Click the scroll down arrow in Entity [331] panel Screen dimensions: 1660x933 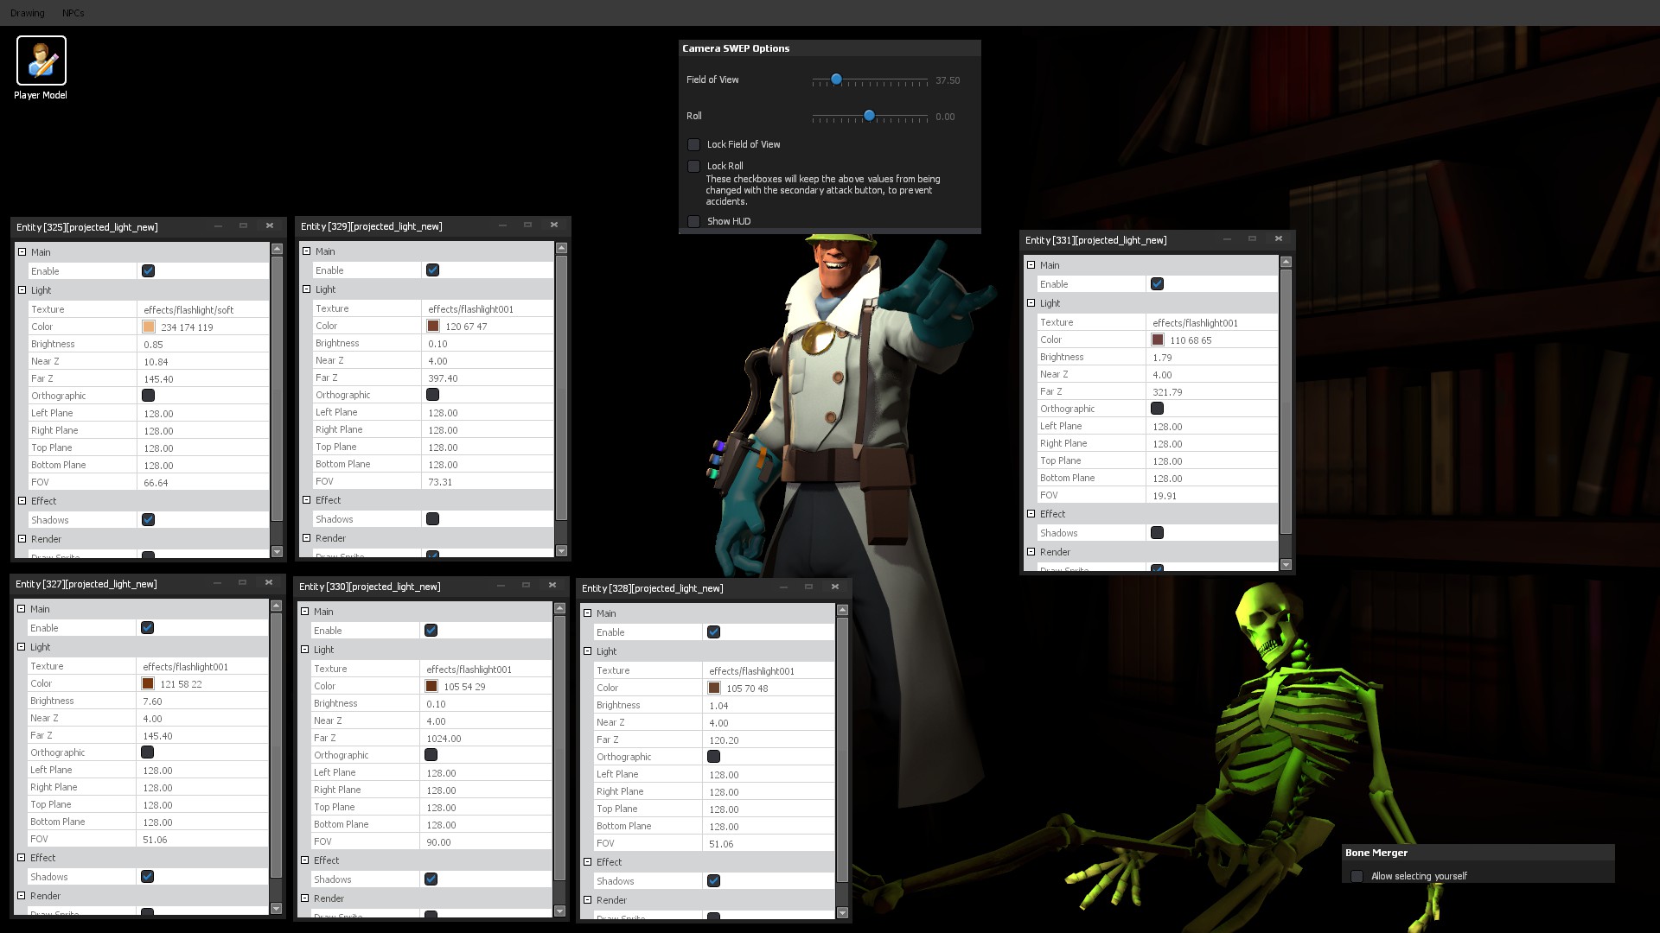tap(1286, 565)
